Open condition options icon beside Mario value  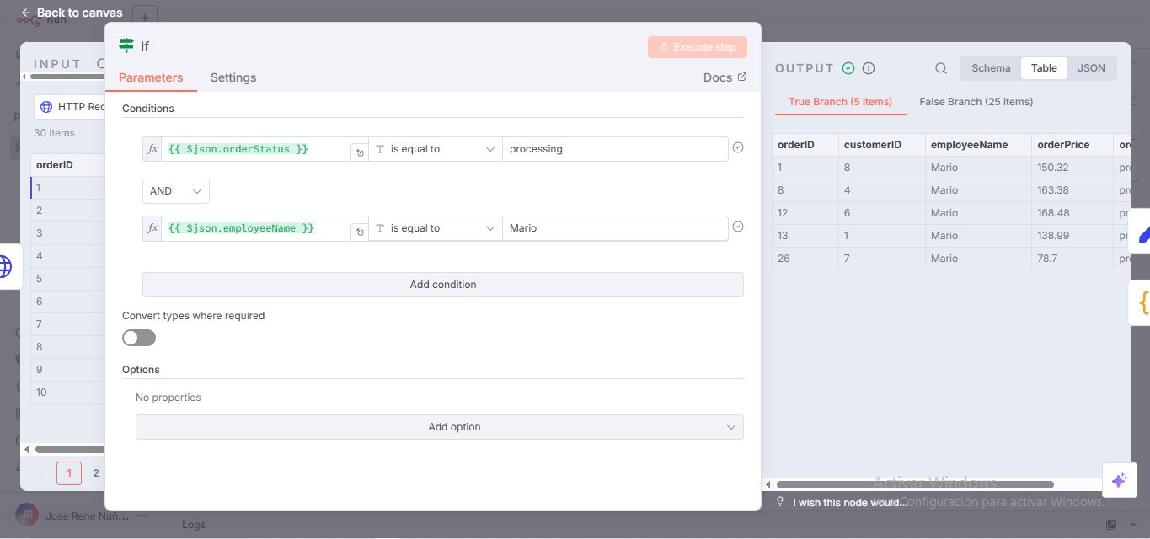tap(738, 227)
